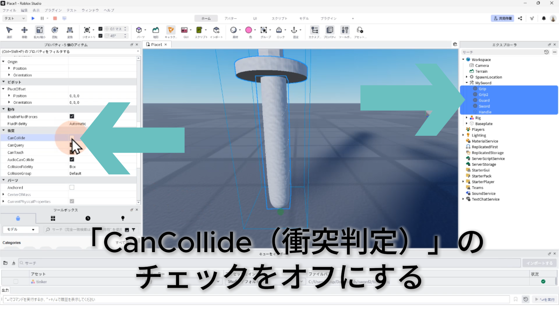The image size is (559, 314).
Task: Click the Anchor (固定) tool icon
Action: coord(294,30)
